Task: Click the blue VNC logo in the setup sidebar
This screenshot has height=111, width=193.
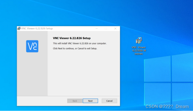Action: tap(32, 46)
